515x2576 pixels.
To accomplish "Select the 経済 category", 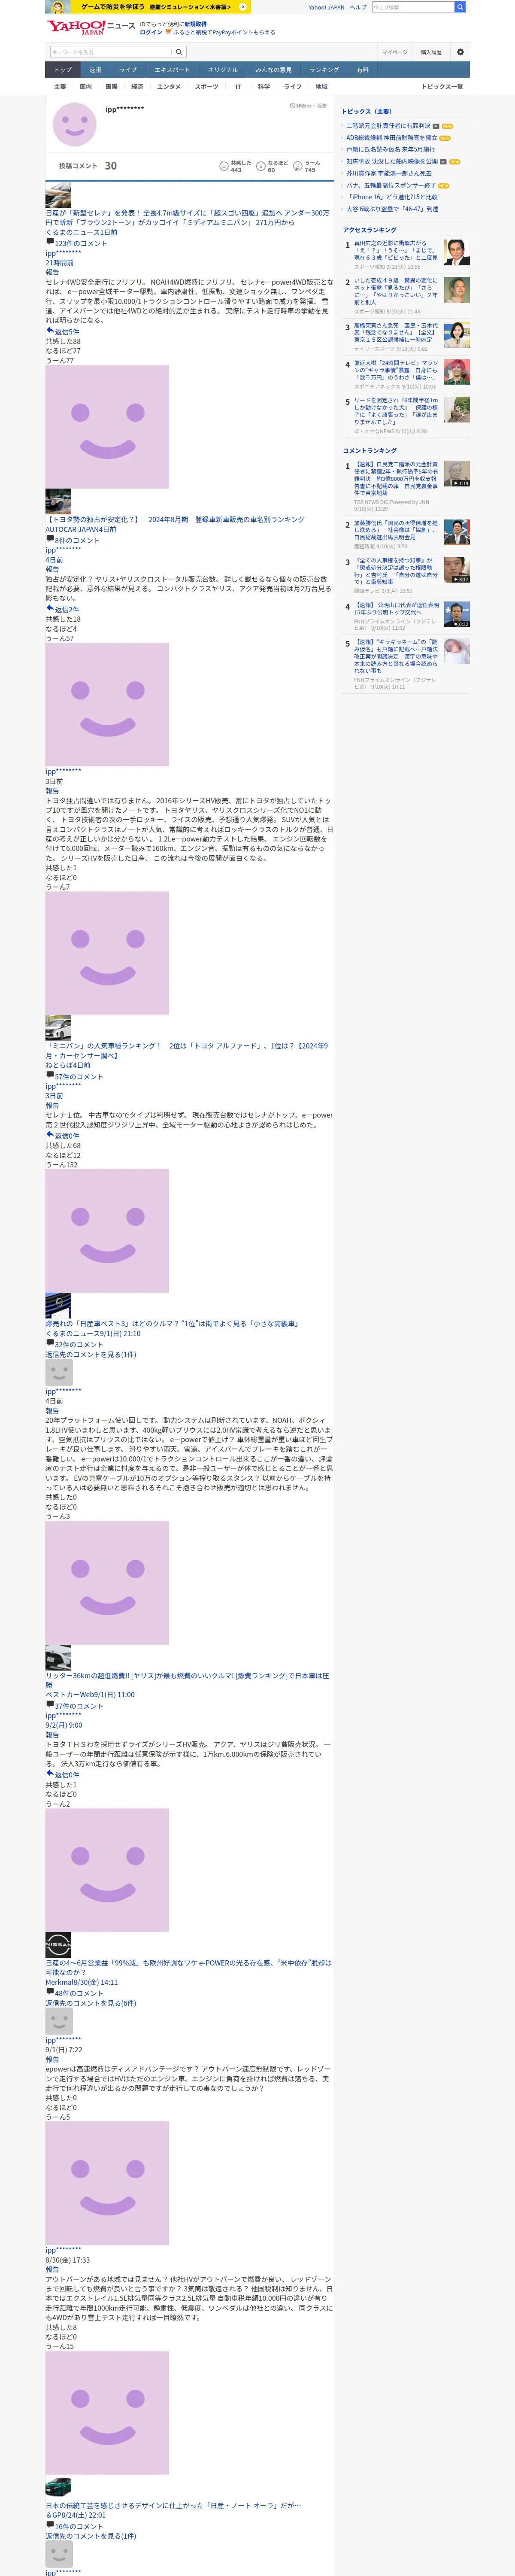I will (x=137, y=87).
